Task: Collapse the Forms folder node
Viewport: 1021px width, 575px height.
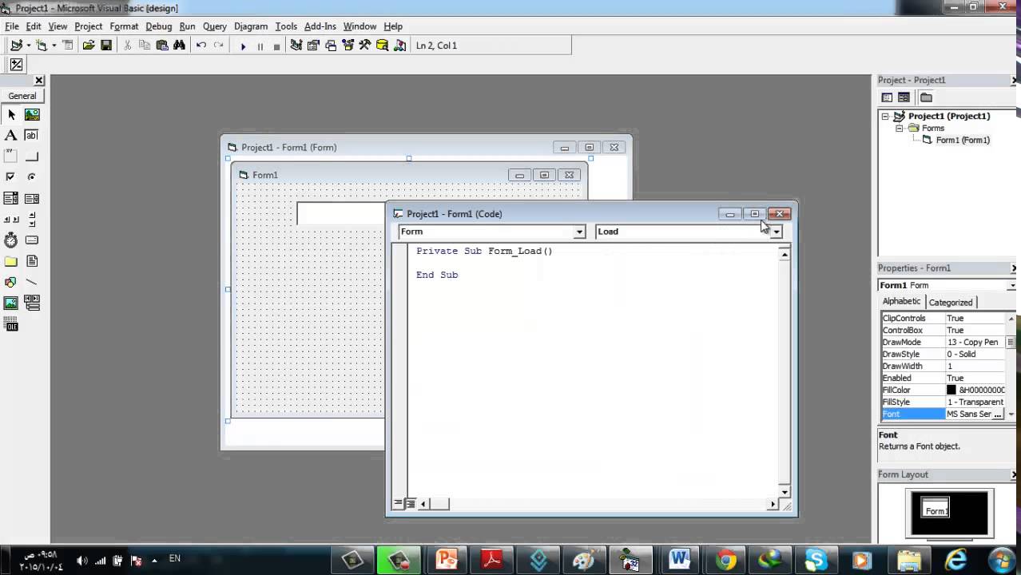Action: click(x=899, y=128)
